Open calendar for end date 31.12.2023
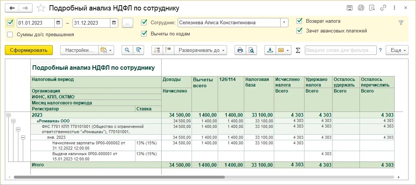 [114, 23]
